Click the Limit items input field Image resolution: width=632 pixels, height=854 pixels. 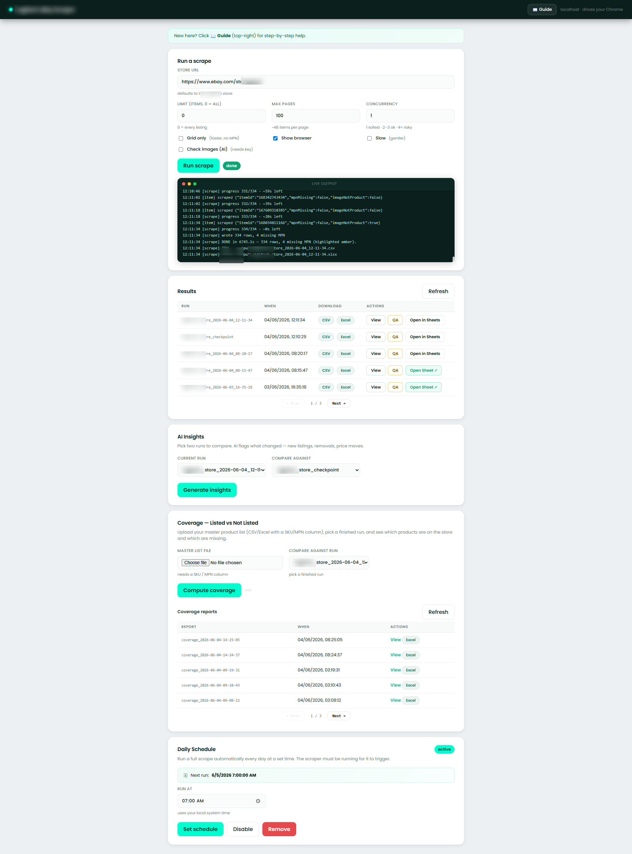click(x=222, y=116)
